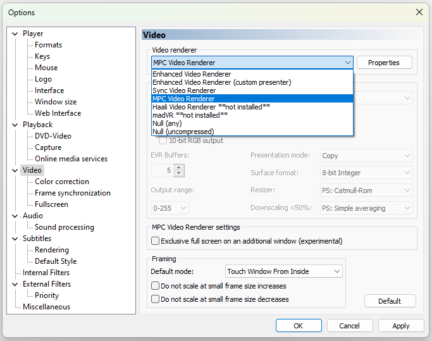Choose MPC Video Renderer highlighted option
Image resolution: width=432 pixels, height=341 pixels.
pos(252,99)
